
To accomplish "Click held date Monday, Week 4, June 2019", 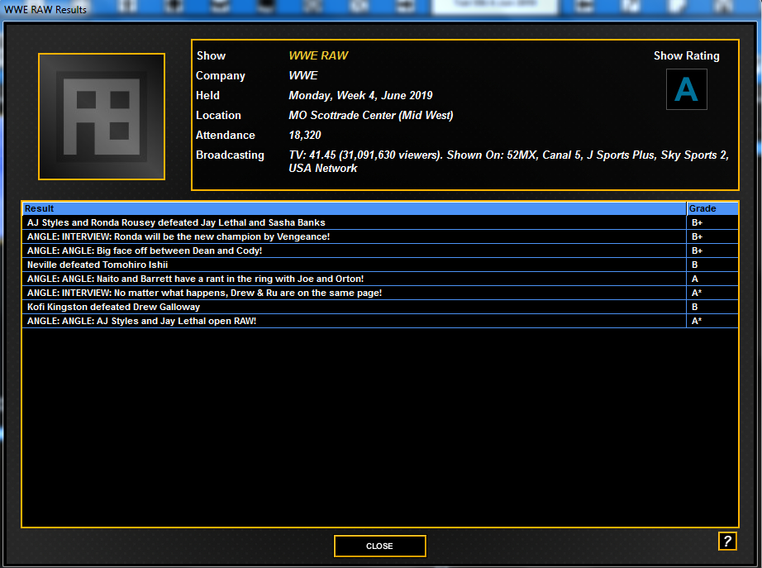I will coord(360,95).
